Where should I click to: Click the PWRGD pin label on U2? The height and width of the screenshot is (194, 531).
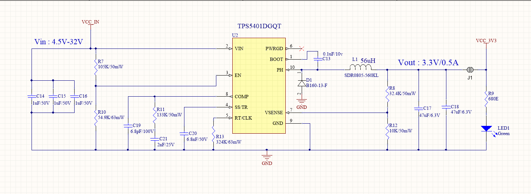(274, 48)
